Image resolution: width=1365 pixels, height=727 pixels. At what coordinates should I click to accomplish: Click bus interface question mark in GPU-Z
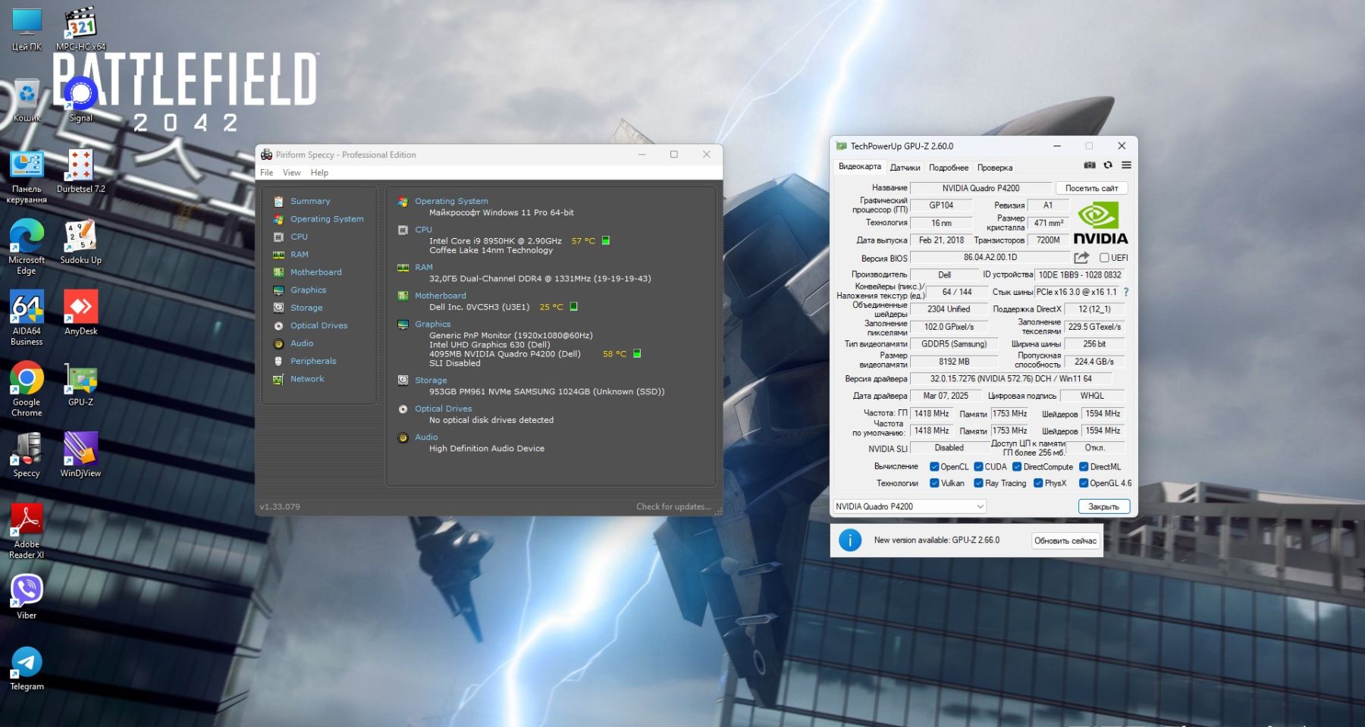1125,292
